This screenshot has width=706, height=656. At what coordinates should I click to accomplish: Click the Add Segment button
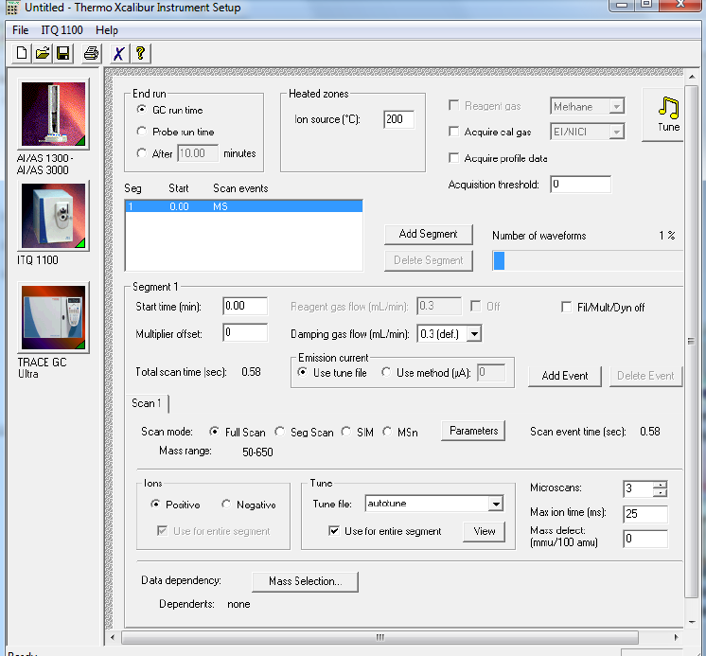pyautogui.click(x=428, y=234)
